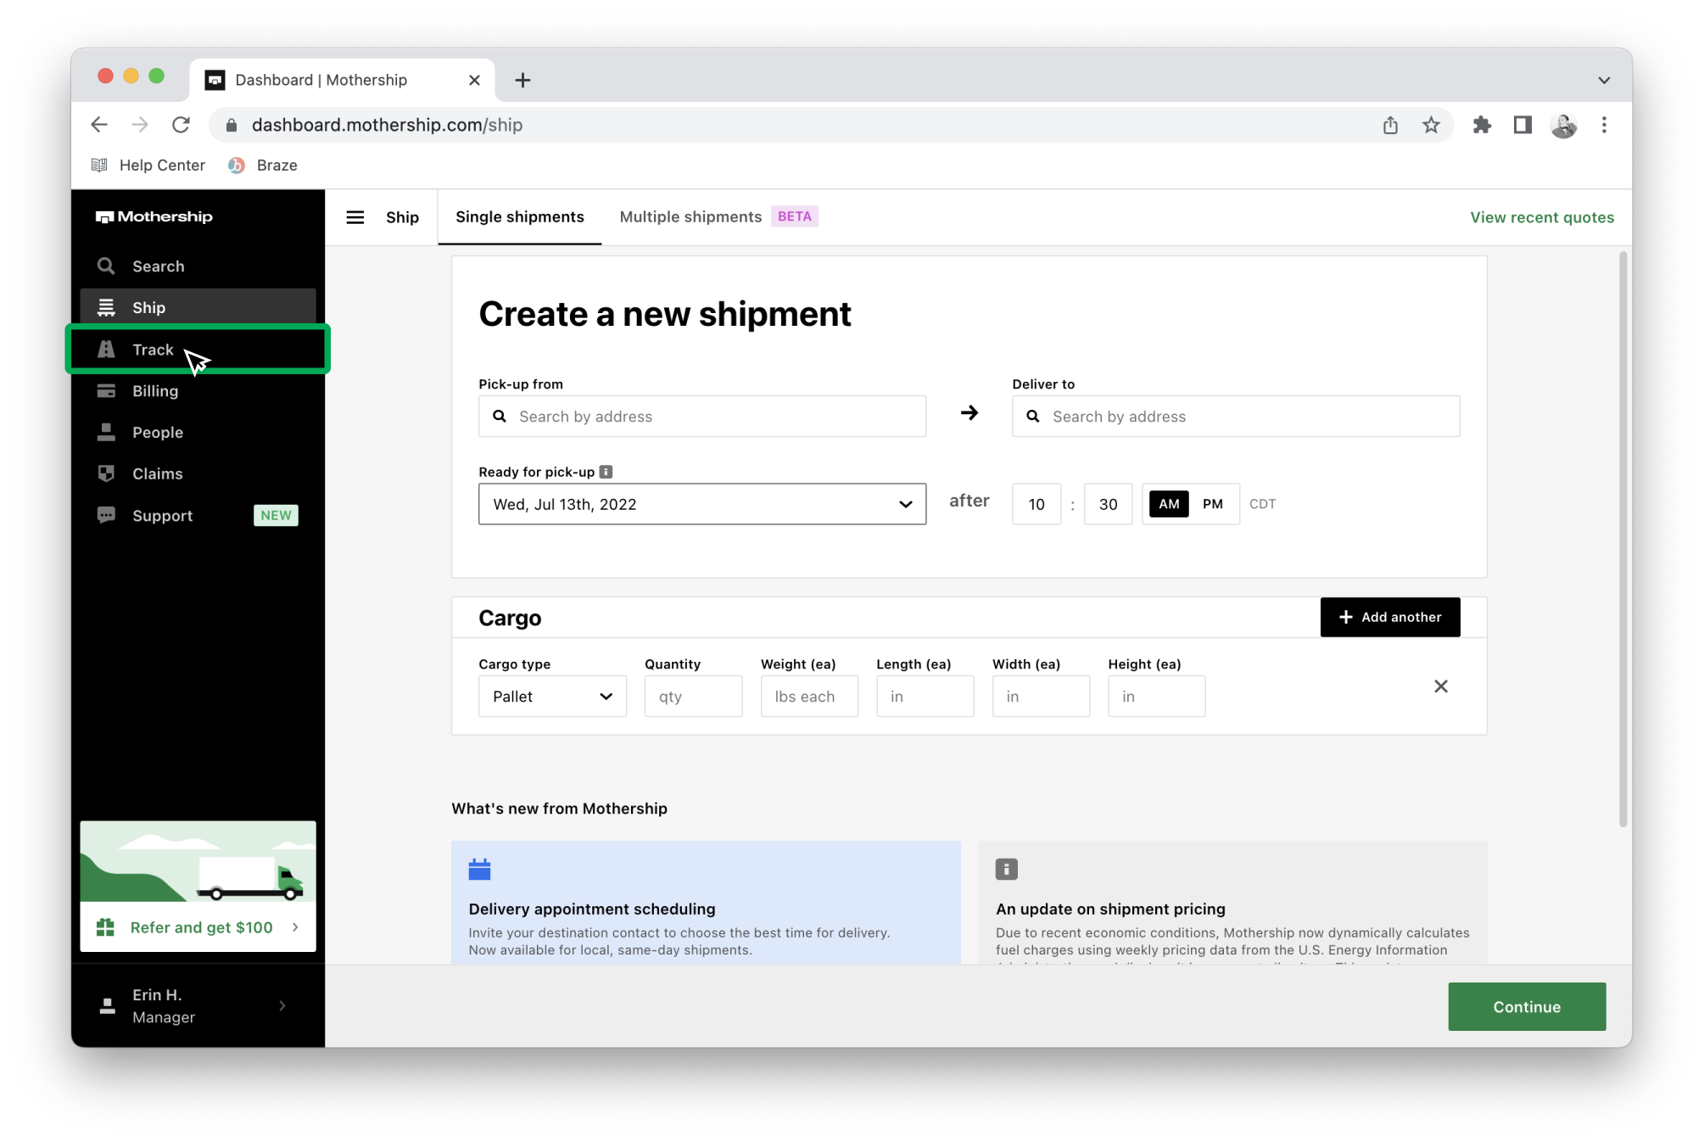Click the browser forward arrow
Screen dimensions: 1704x1142
coord(140,125)
